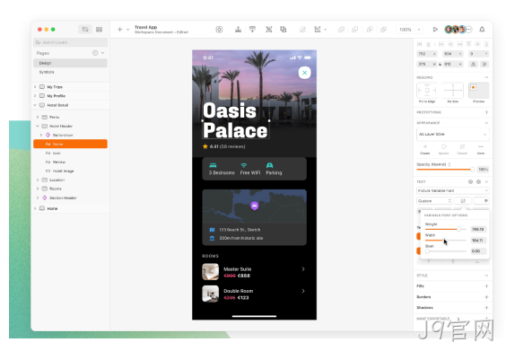Open the No Layer Style dropdown
The width and height of the screenshot is (506, 351).
coord(453,134)
